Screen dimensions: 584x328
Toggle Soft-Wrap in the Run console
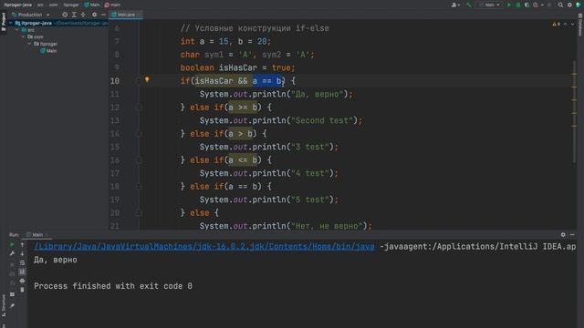(22, 263)
